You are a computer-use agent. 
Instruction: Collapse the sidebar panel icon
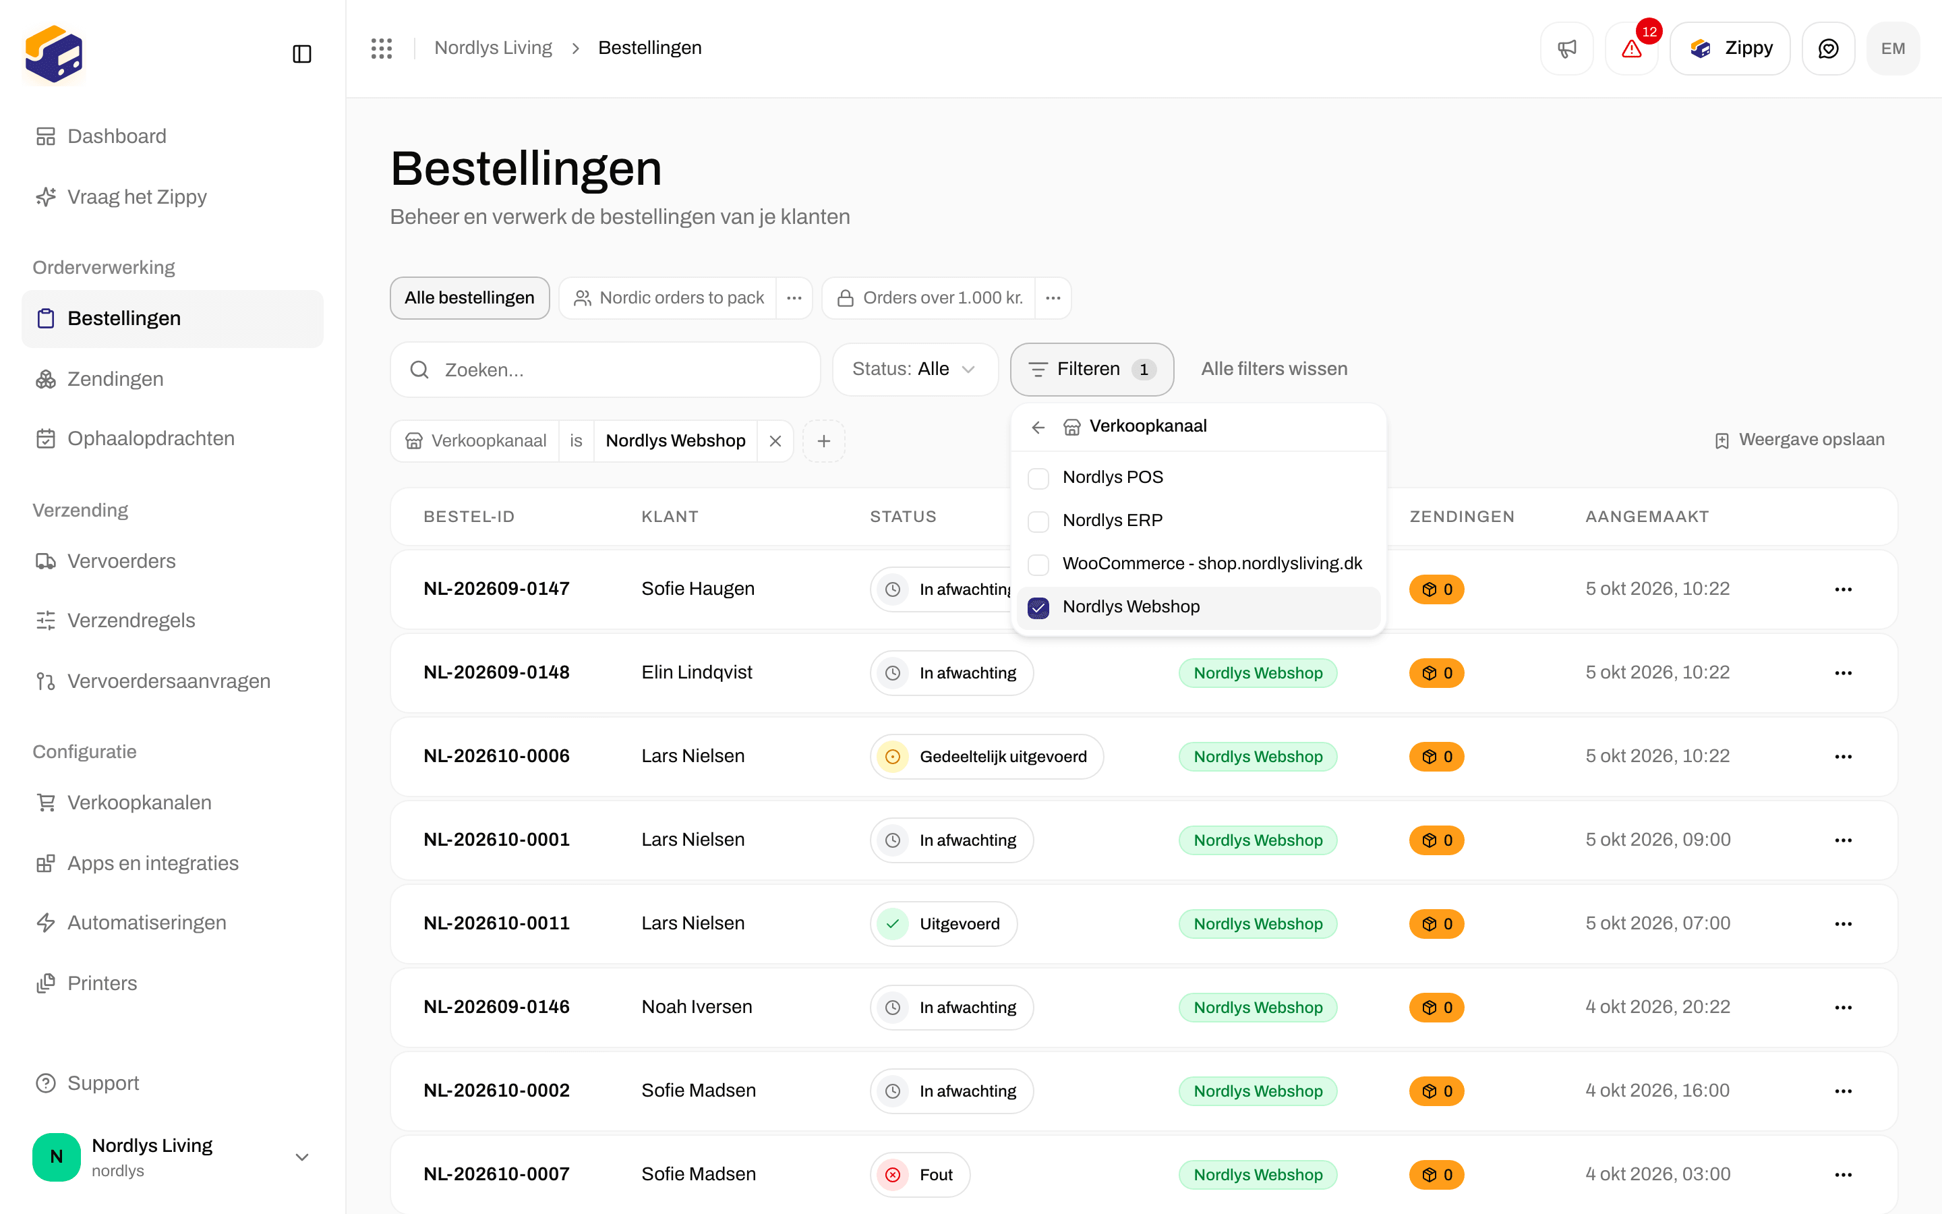click(x=301, y=54)
